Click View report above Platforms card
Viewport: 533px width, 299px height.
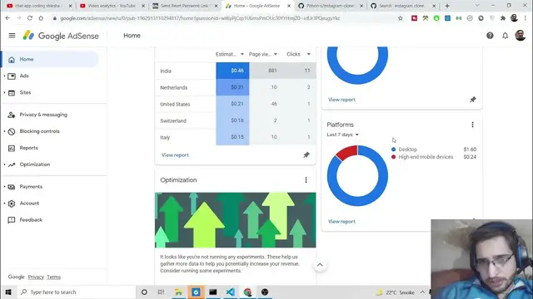(341, 100)
